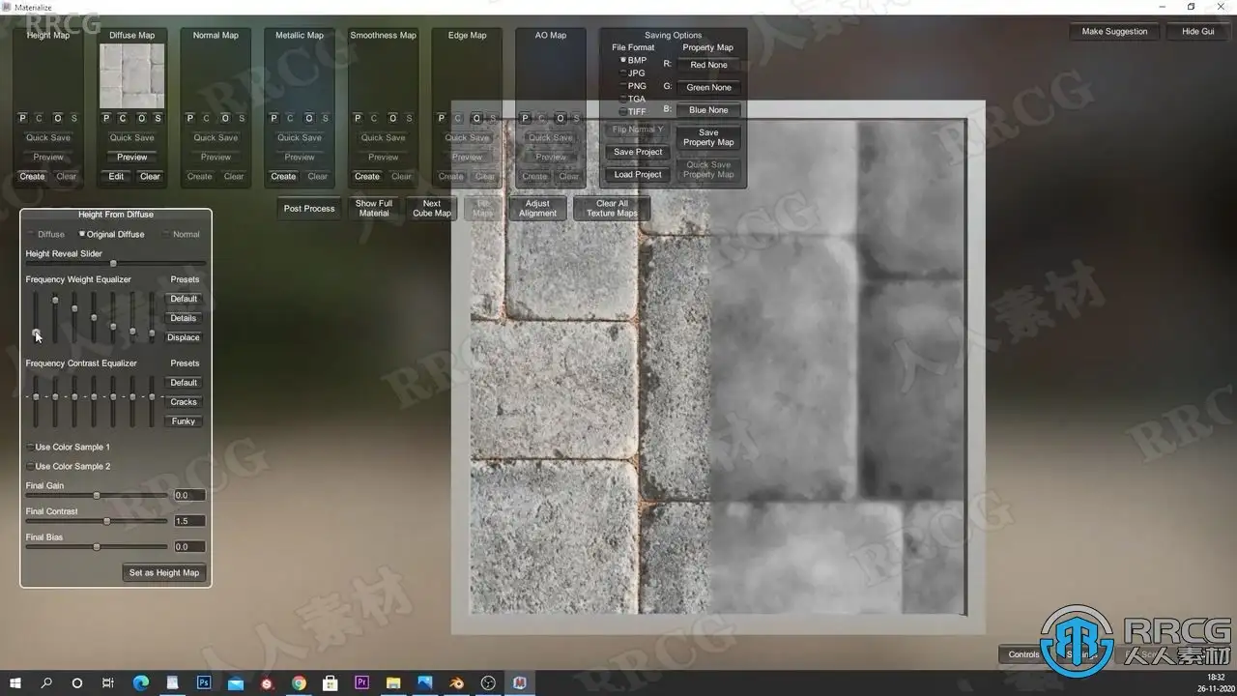Click the Diffuse Map texture thumbnail
The height and width of the screenshot is (696, 1237).
(131, 76)
